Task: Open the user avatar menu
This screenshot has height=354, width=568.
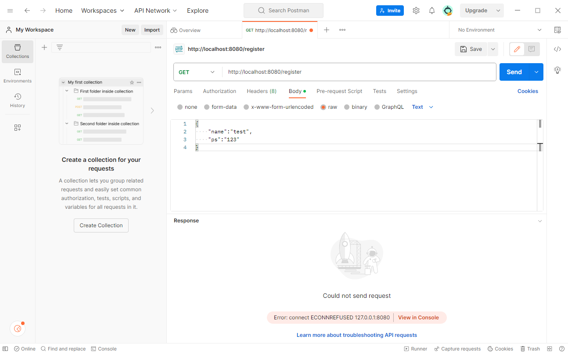Action: [x=448, y=11]
